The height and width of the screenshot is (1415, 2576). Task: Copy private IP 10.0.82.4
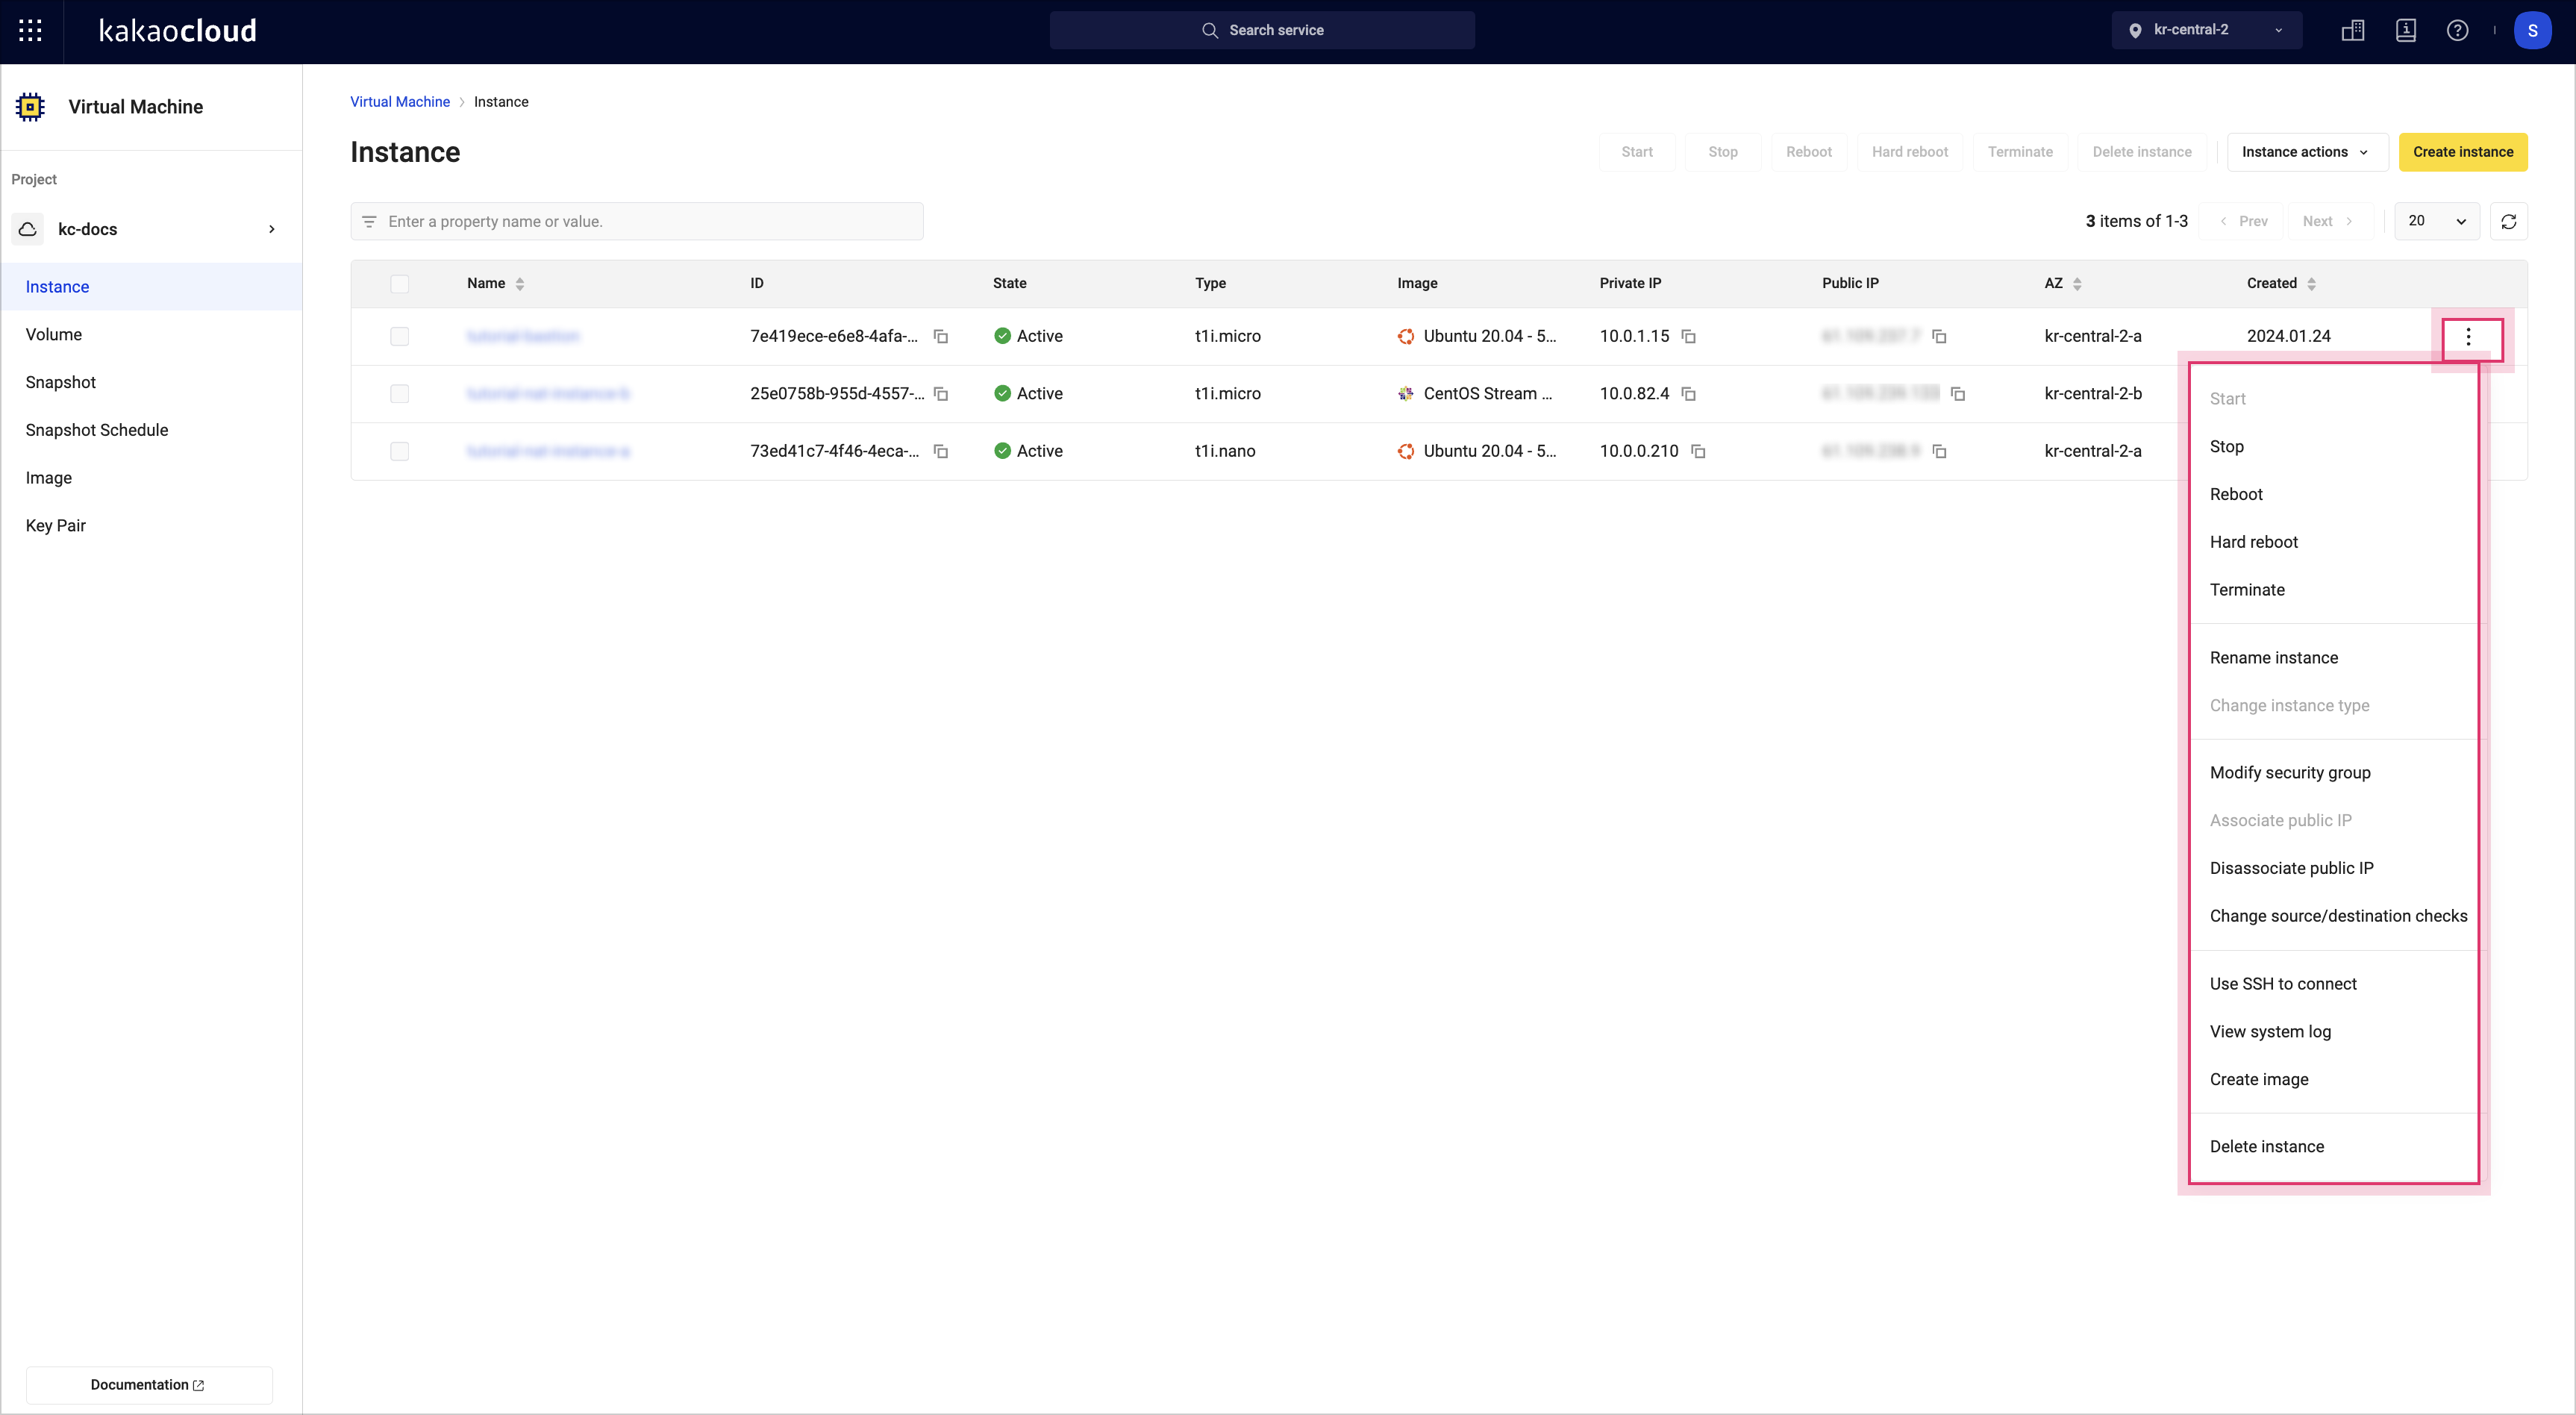(1688, 394)
